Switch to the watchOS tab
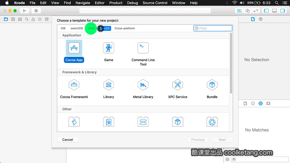 [77, 28]
